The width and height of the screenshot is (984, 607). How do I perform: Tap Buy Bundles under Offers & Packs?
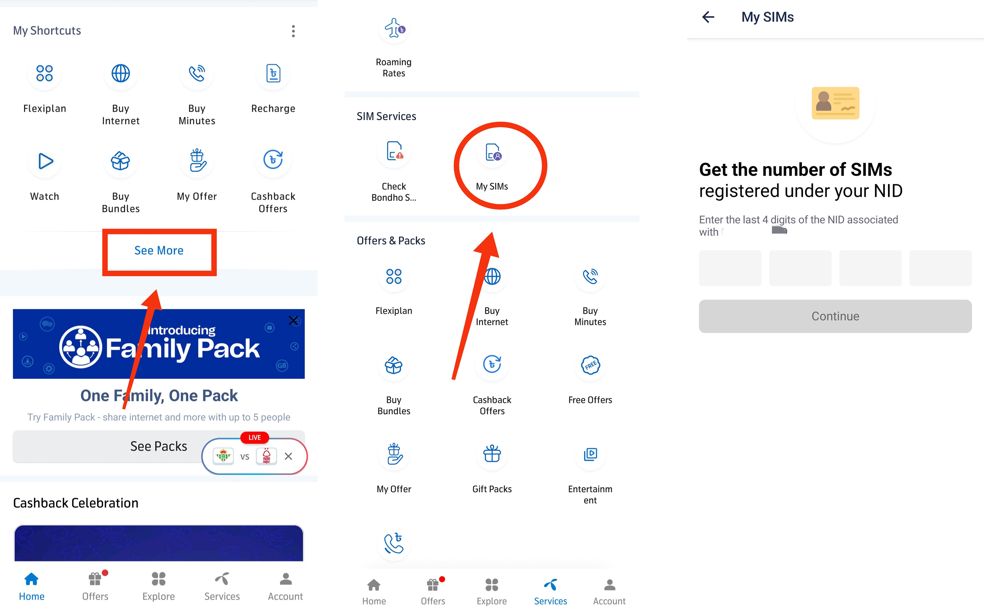coord(394,385)
